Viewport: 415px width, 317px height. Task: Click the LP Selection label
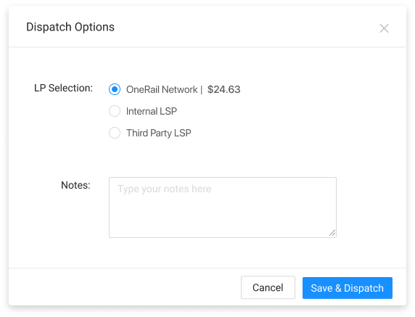pos(64,88)
